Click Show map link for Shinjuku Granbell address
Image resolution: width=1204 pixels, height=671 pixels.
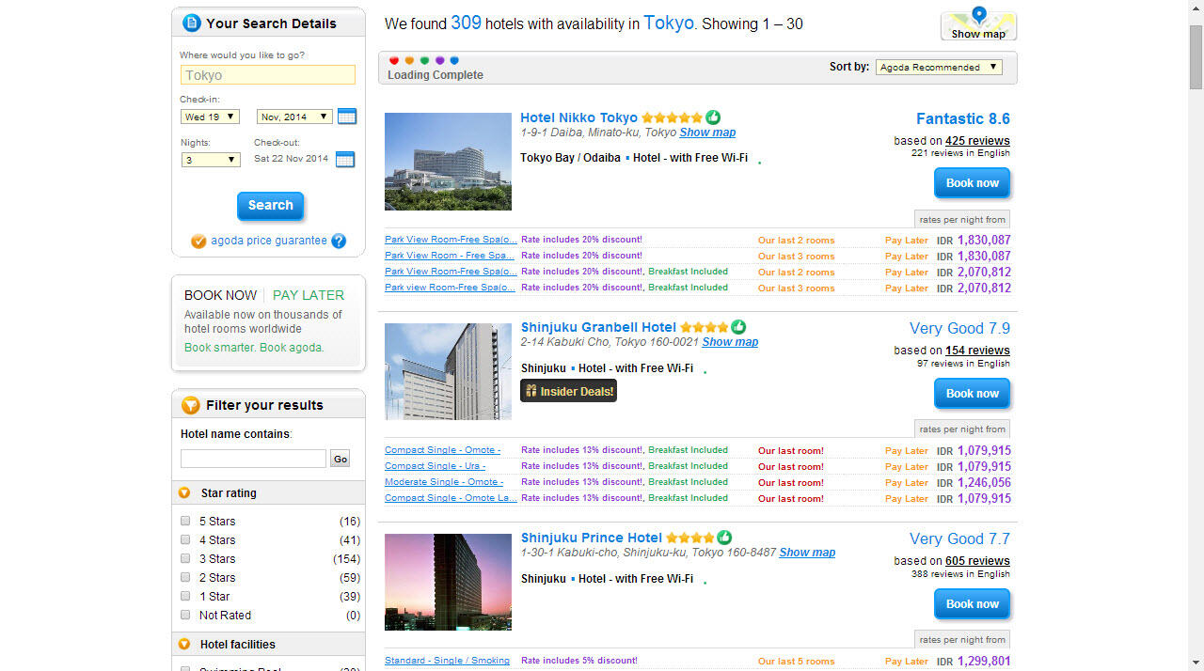pos(730,342)
